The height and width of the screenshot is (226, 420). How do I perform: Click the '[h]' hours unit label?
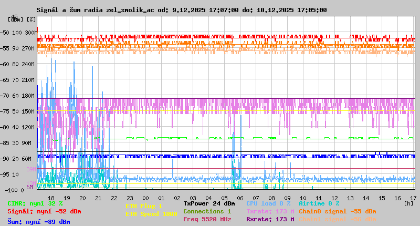pos(408,203)
